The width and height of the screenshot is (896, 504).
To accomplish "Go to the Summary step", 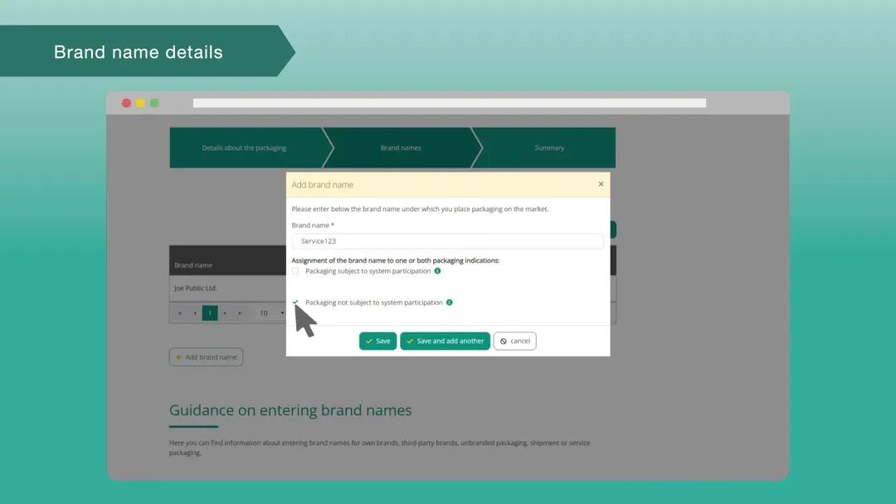I will tap(548, 148).
